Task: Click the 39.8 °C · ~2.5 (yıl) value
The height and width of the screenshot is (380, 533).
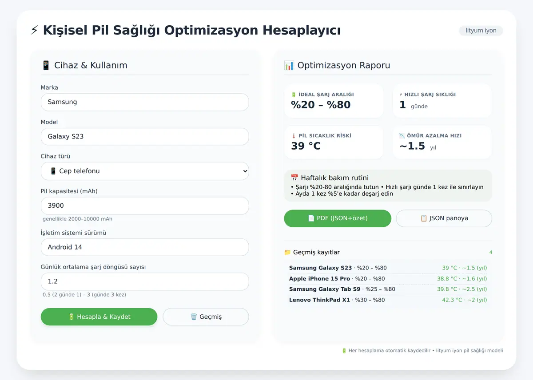Action: click(x=462, y=289)
